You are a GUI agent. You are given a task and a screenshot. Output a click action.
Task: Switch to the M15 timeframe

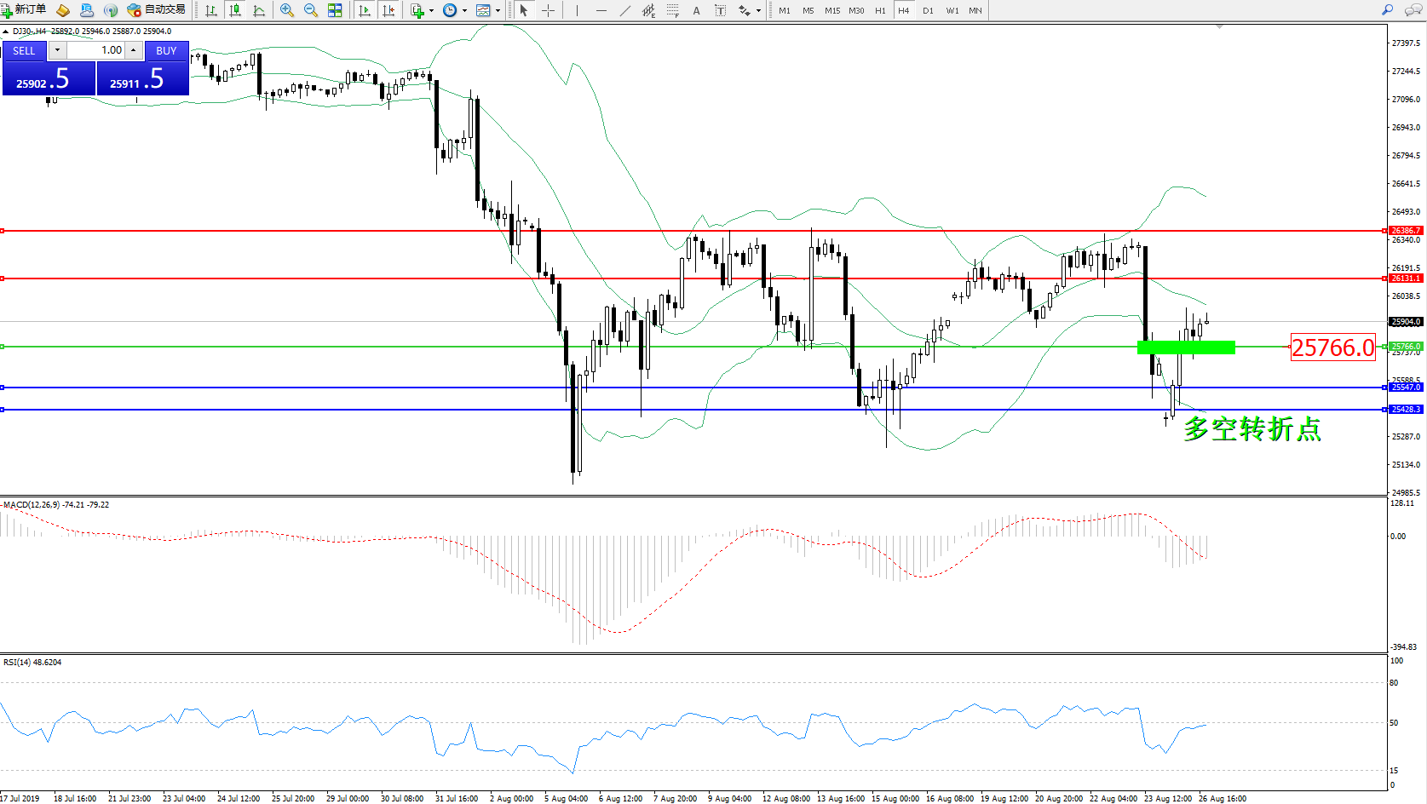point(831,11)
